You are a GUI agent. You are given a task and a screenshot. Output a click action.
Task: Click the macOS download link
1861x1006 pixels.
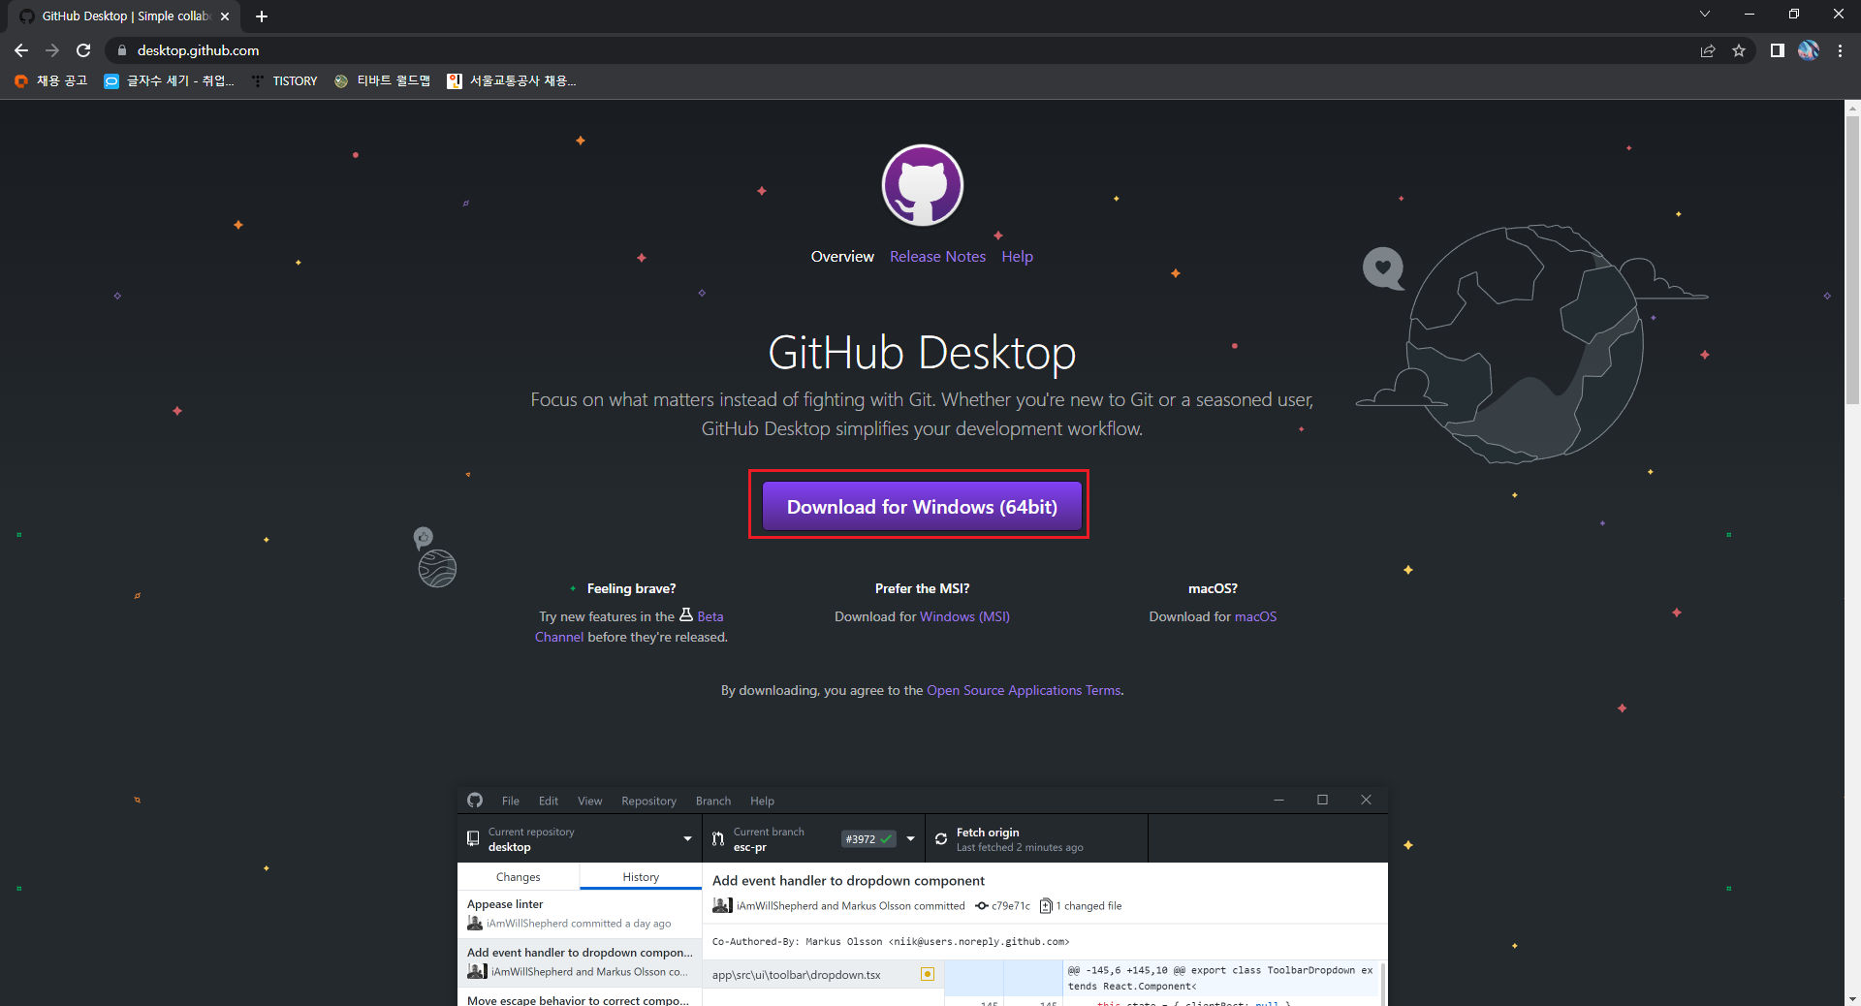click(x=1255, y=616)
